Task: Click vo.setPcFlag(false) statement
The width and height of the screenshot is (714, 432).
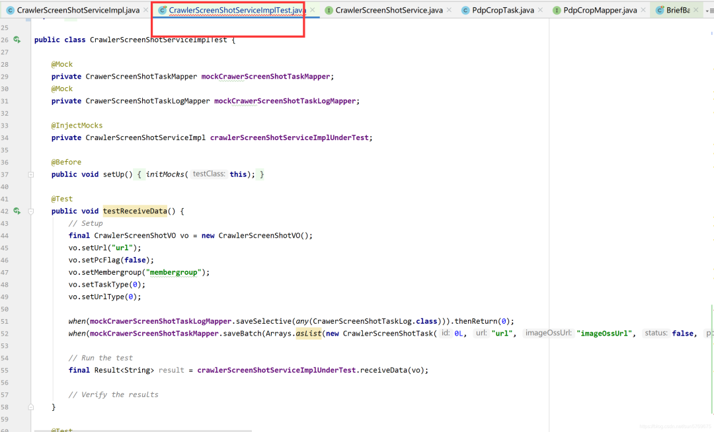Action: (x=111, y=260)
